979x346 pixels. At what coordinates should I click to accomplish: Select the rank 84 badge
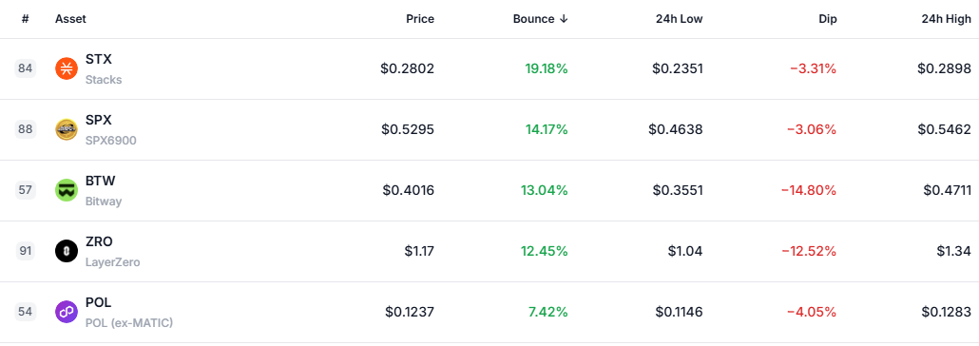[x=26, y=68]
